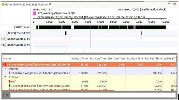Sort by second Incl Cpu Time column
Screen dimensions: 179x100
[98, 59]
